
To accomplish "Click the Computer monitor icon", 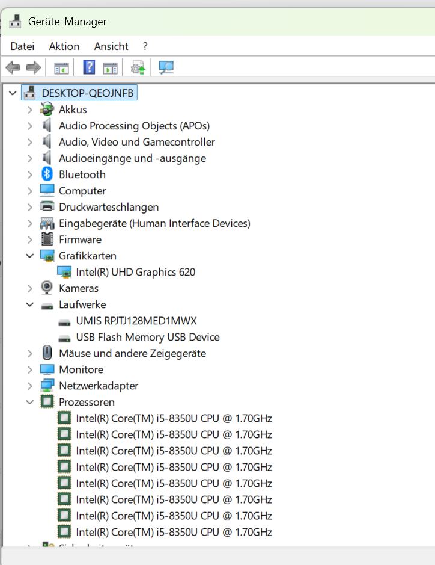I will click(47, 190).
